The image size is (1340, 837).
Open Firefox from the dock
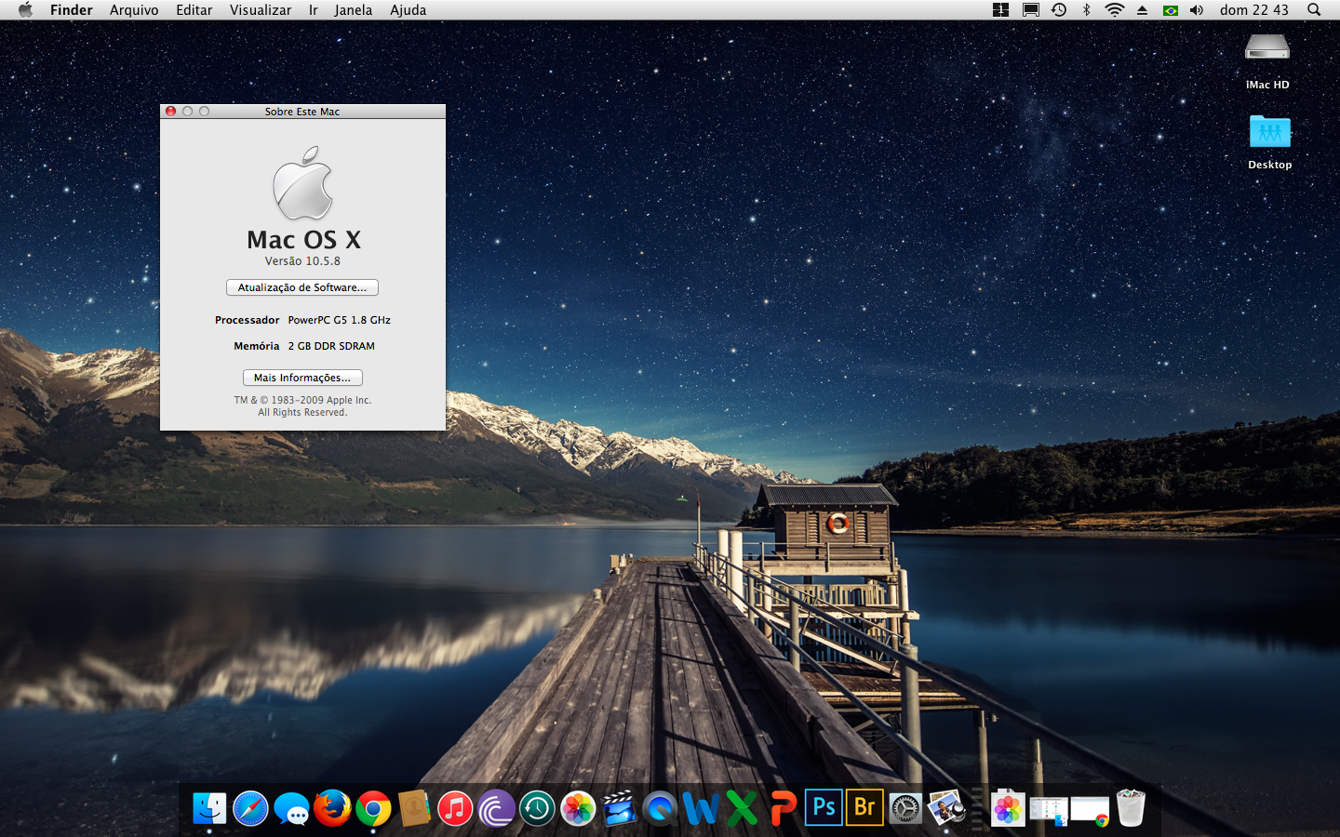332,808
